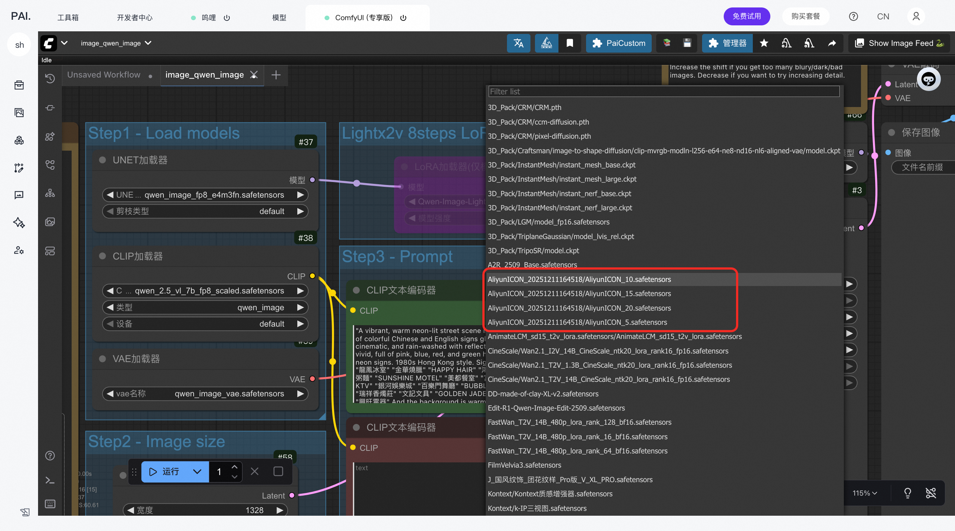Toggle link visibility icon at bottom right
Viewport: 955px width, 531px height.
931,493
